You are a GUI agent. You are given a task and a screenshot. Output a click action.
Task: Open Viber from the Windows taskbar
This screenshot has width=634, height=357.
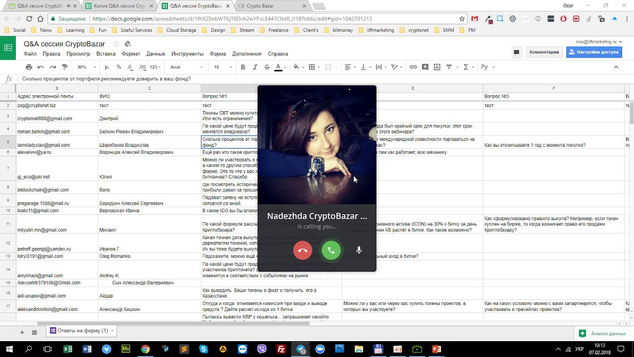pyautogui.click(x=262, y=349)
